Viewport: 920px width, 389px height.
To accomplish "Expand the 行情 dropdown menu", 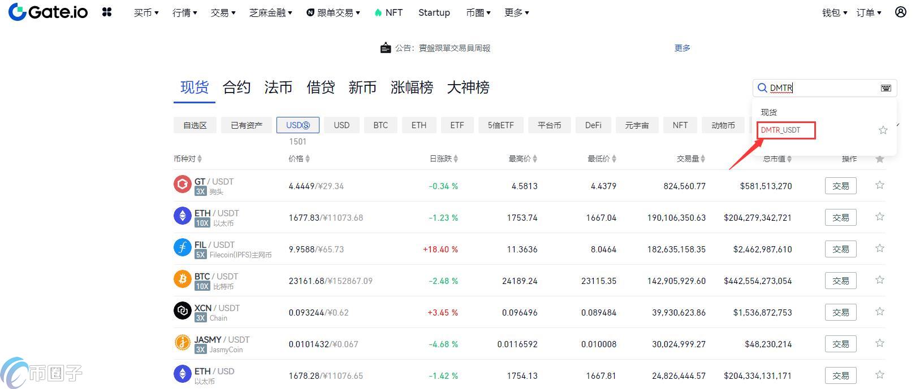I will (x=184, y=12).
